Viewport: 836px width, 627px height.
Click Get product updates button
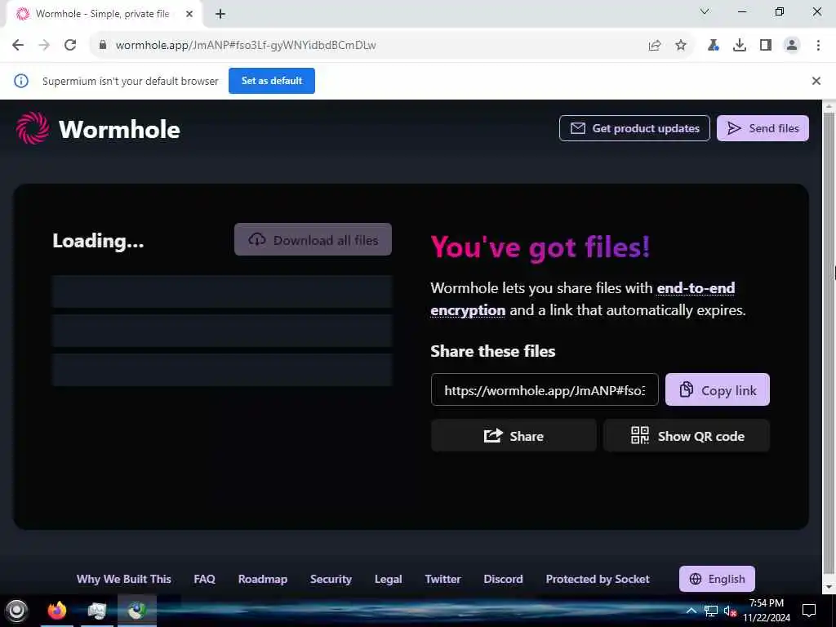click(x=634, y=128)
